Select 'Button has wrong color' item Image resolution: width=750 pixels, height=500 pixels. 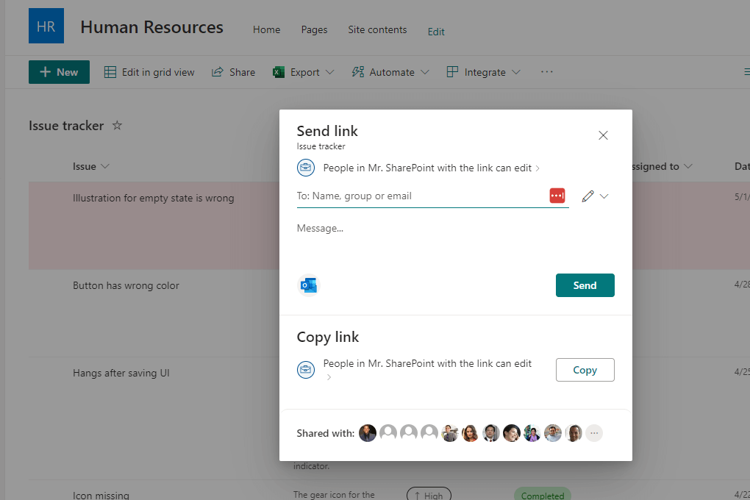coord(126,285)
